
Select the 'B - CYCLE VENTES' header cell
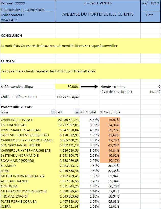(x=98, y=3)
